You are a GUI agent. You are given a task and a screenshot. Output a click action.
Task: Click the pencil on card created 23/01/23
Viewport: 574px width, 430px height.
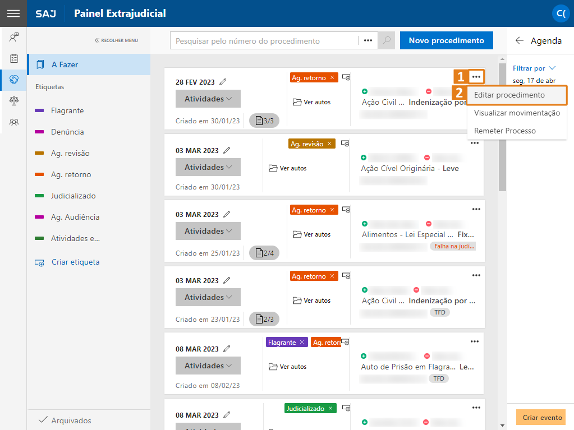[227, 280]
